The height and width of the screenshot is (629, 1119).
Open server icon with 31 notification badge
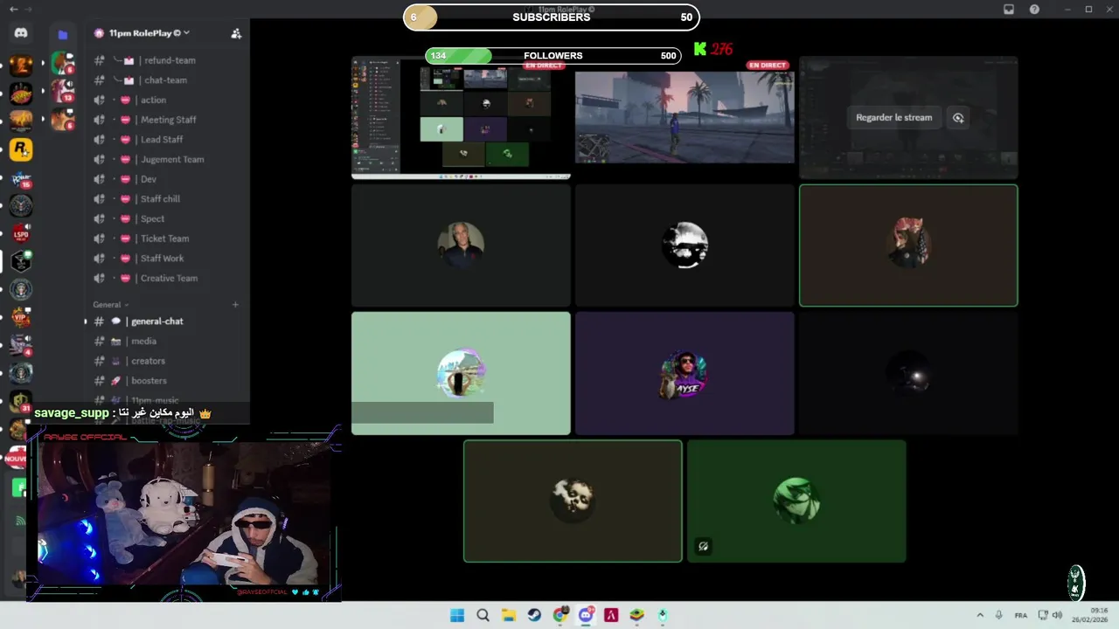pos(21,401)
